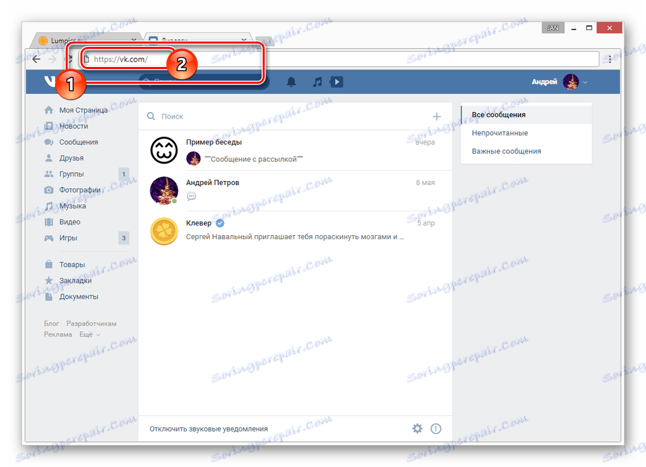Close the Lumpics browser tab
Screen dimensions: 646x467
[x=133, y=40]
